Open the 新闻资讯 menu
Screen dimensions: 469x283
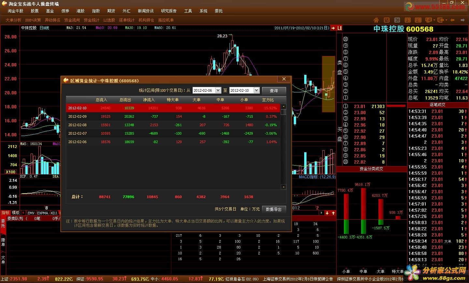[x=146, y=11]
